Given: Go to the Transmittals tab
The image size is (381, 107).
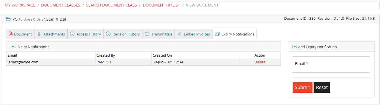Looking at the screenshot, I should tap(159, 34).
